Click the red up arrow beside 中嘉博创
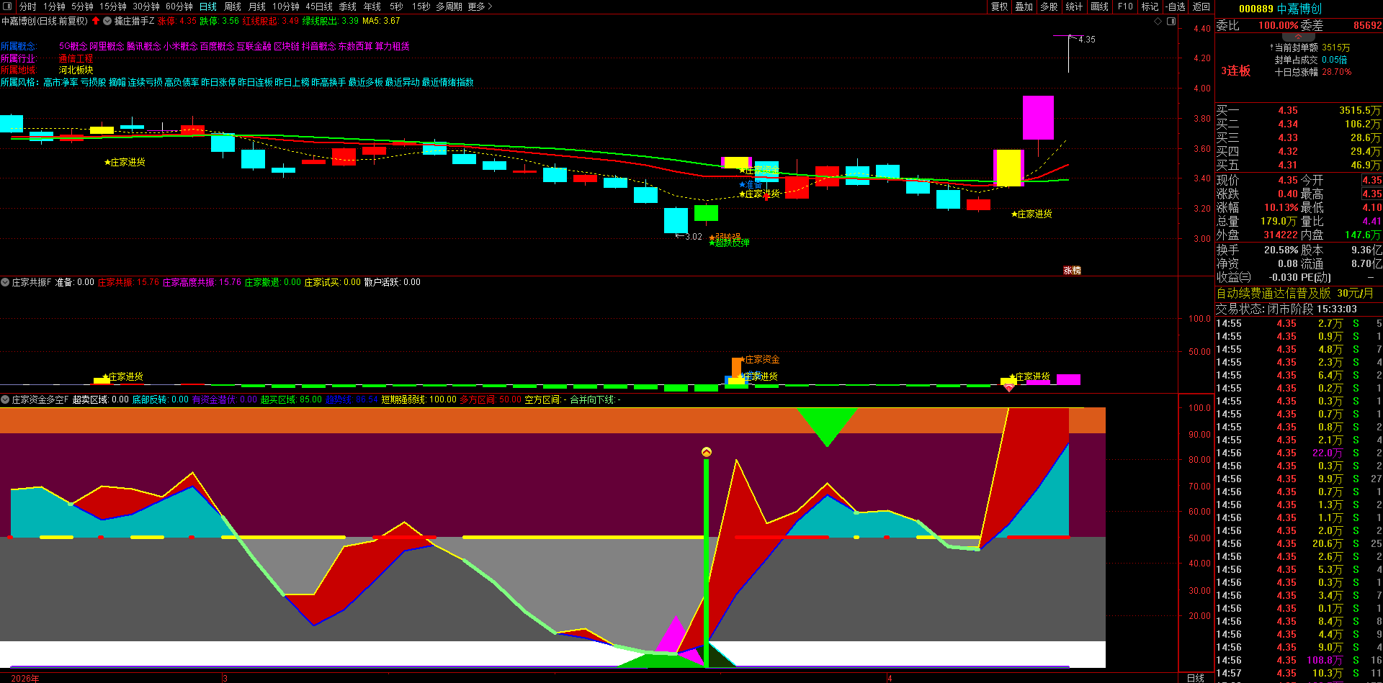The height and width of the screenshot is (683, 1383). tap(96, 21)
